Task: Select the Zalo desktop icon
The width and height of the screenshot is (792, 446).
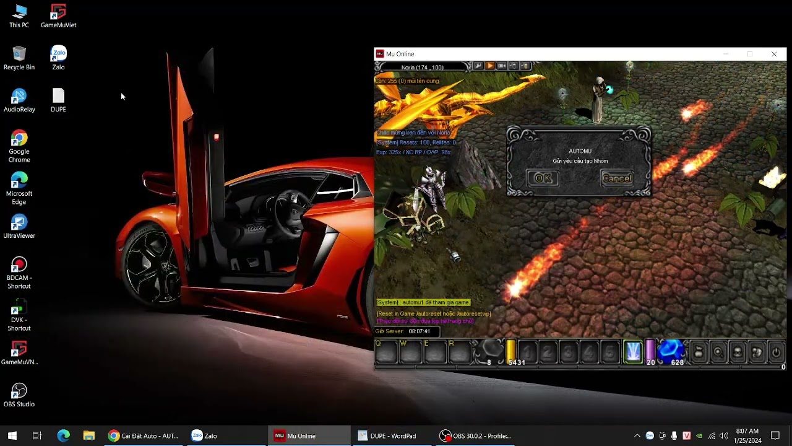Action: pyautogui.click(x=58, y=59)
